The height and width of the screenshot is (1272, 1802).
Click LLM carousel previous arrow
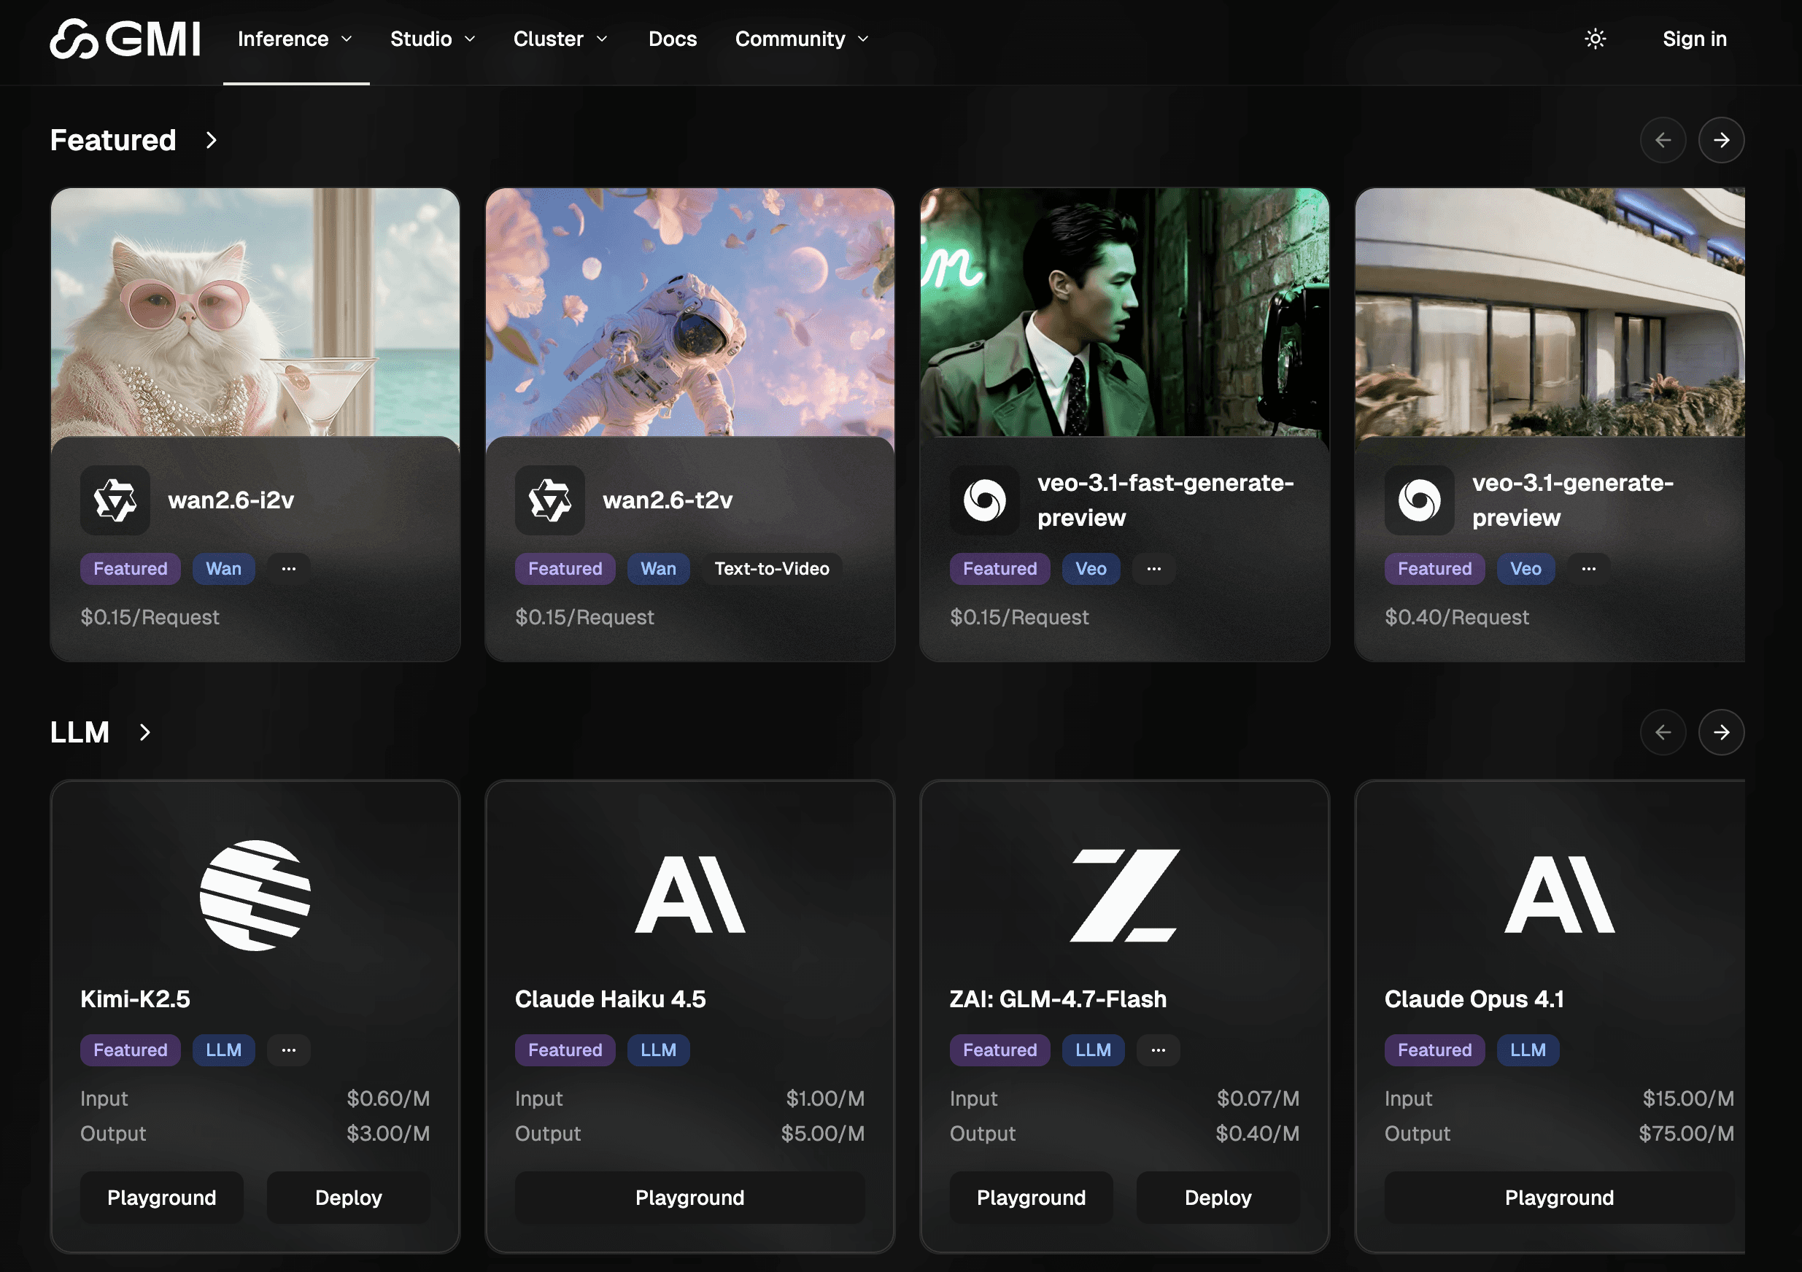(1663, 732)
